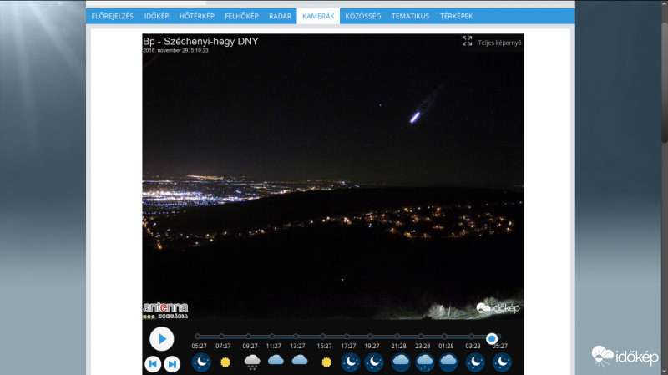Click the cloud icon under 13:27
The image size is (668, 375).
click(300, 361)
